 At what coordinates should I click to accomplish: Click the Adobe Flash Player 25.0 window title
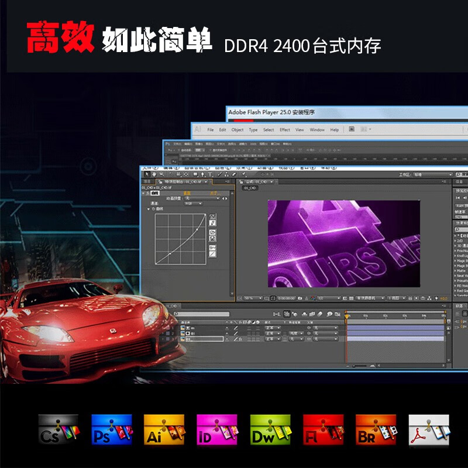tap(271, 112)
